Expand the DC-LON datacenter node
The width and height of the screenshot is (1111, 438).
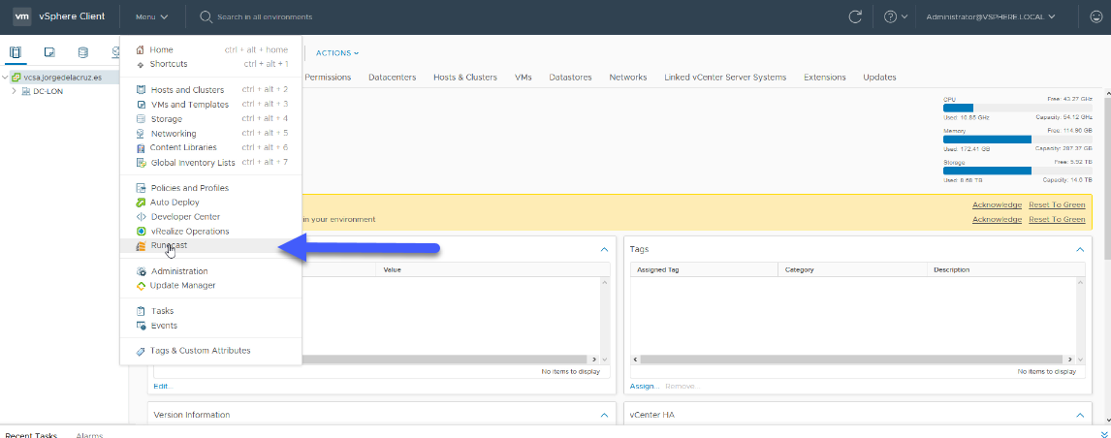click(x=14, y=91)
